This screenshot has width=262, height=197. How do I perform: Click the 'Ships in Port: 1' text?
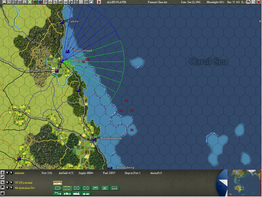(x=132, y=173)
